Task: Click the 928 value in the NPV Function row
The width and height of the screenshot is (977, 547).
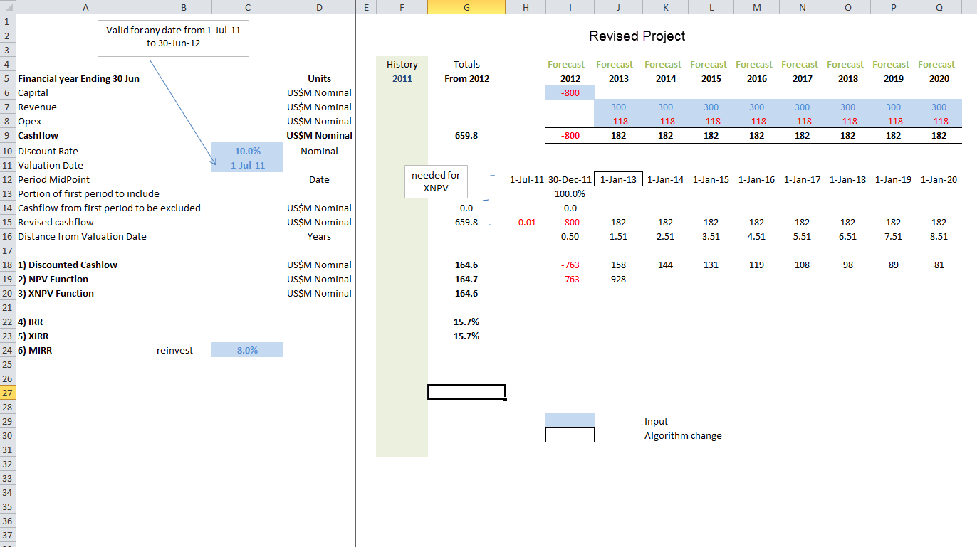Action: (x=619, y=279)
